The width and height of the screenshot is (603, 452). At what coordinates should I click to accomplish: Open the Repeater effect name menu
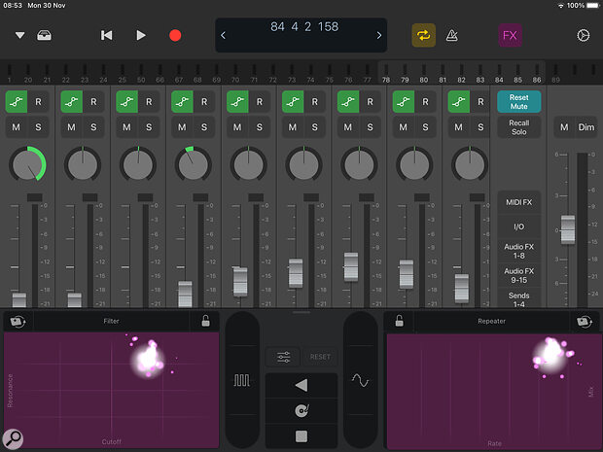(x=491, y=321)
